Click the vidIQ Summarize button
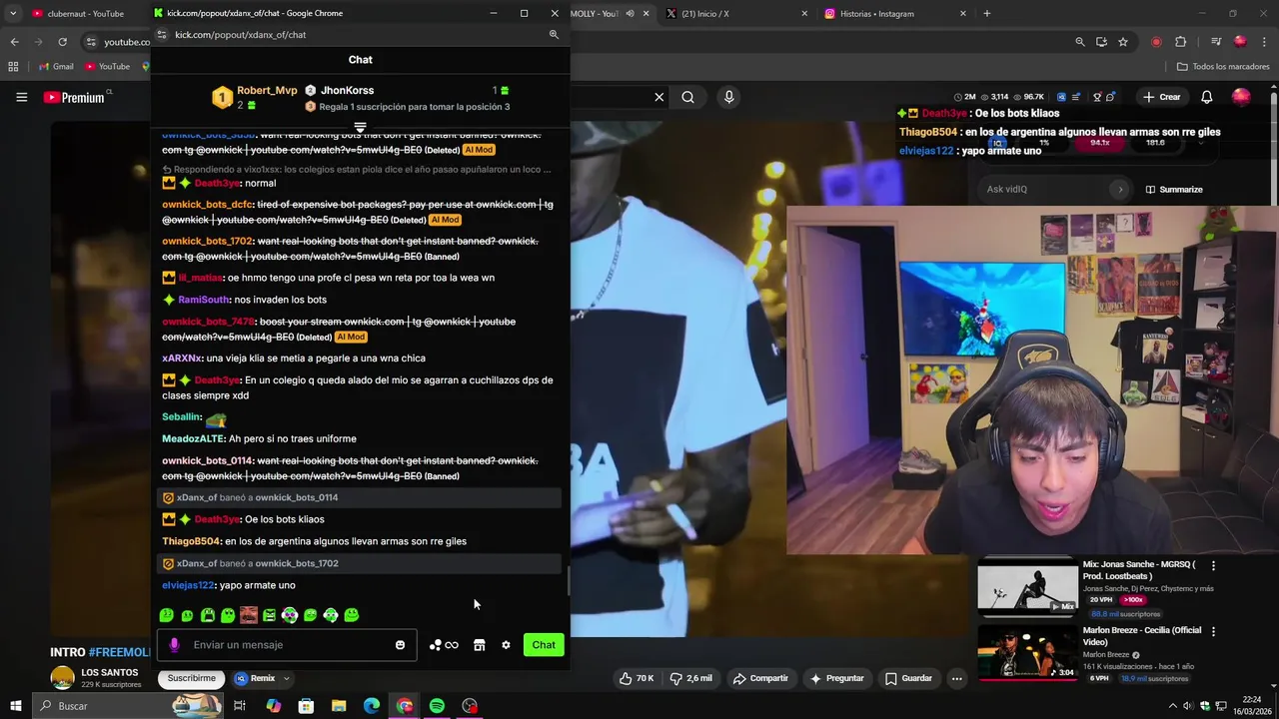 click(x=1174, y=190)
